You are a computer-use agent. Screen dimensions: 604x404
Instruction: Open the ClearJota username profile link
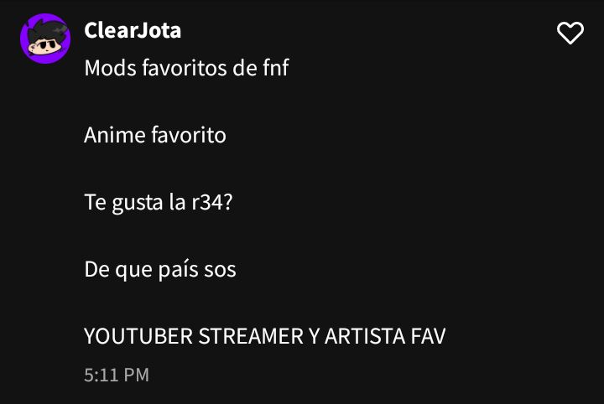point(133,30)
